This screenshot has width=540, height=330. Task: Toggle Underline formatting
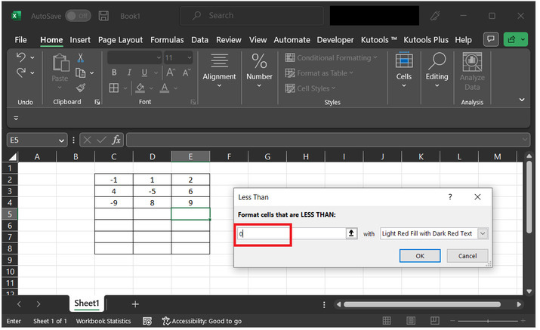(x=144, y=72)
